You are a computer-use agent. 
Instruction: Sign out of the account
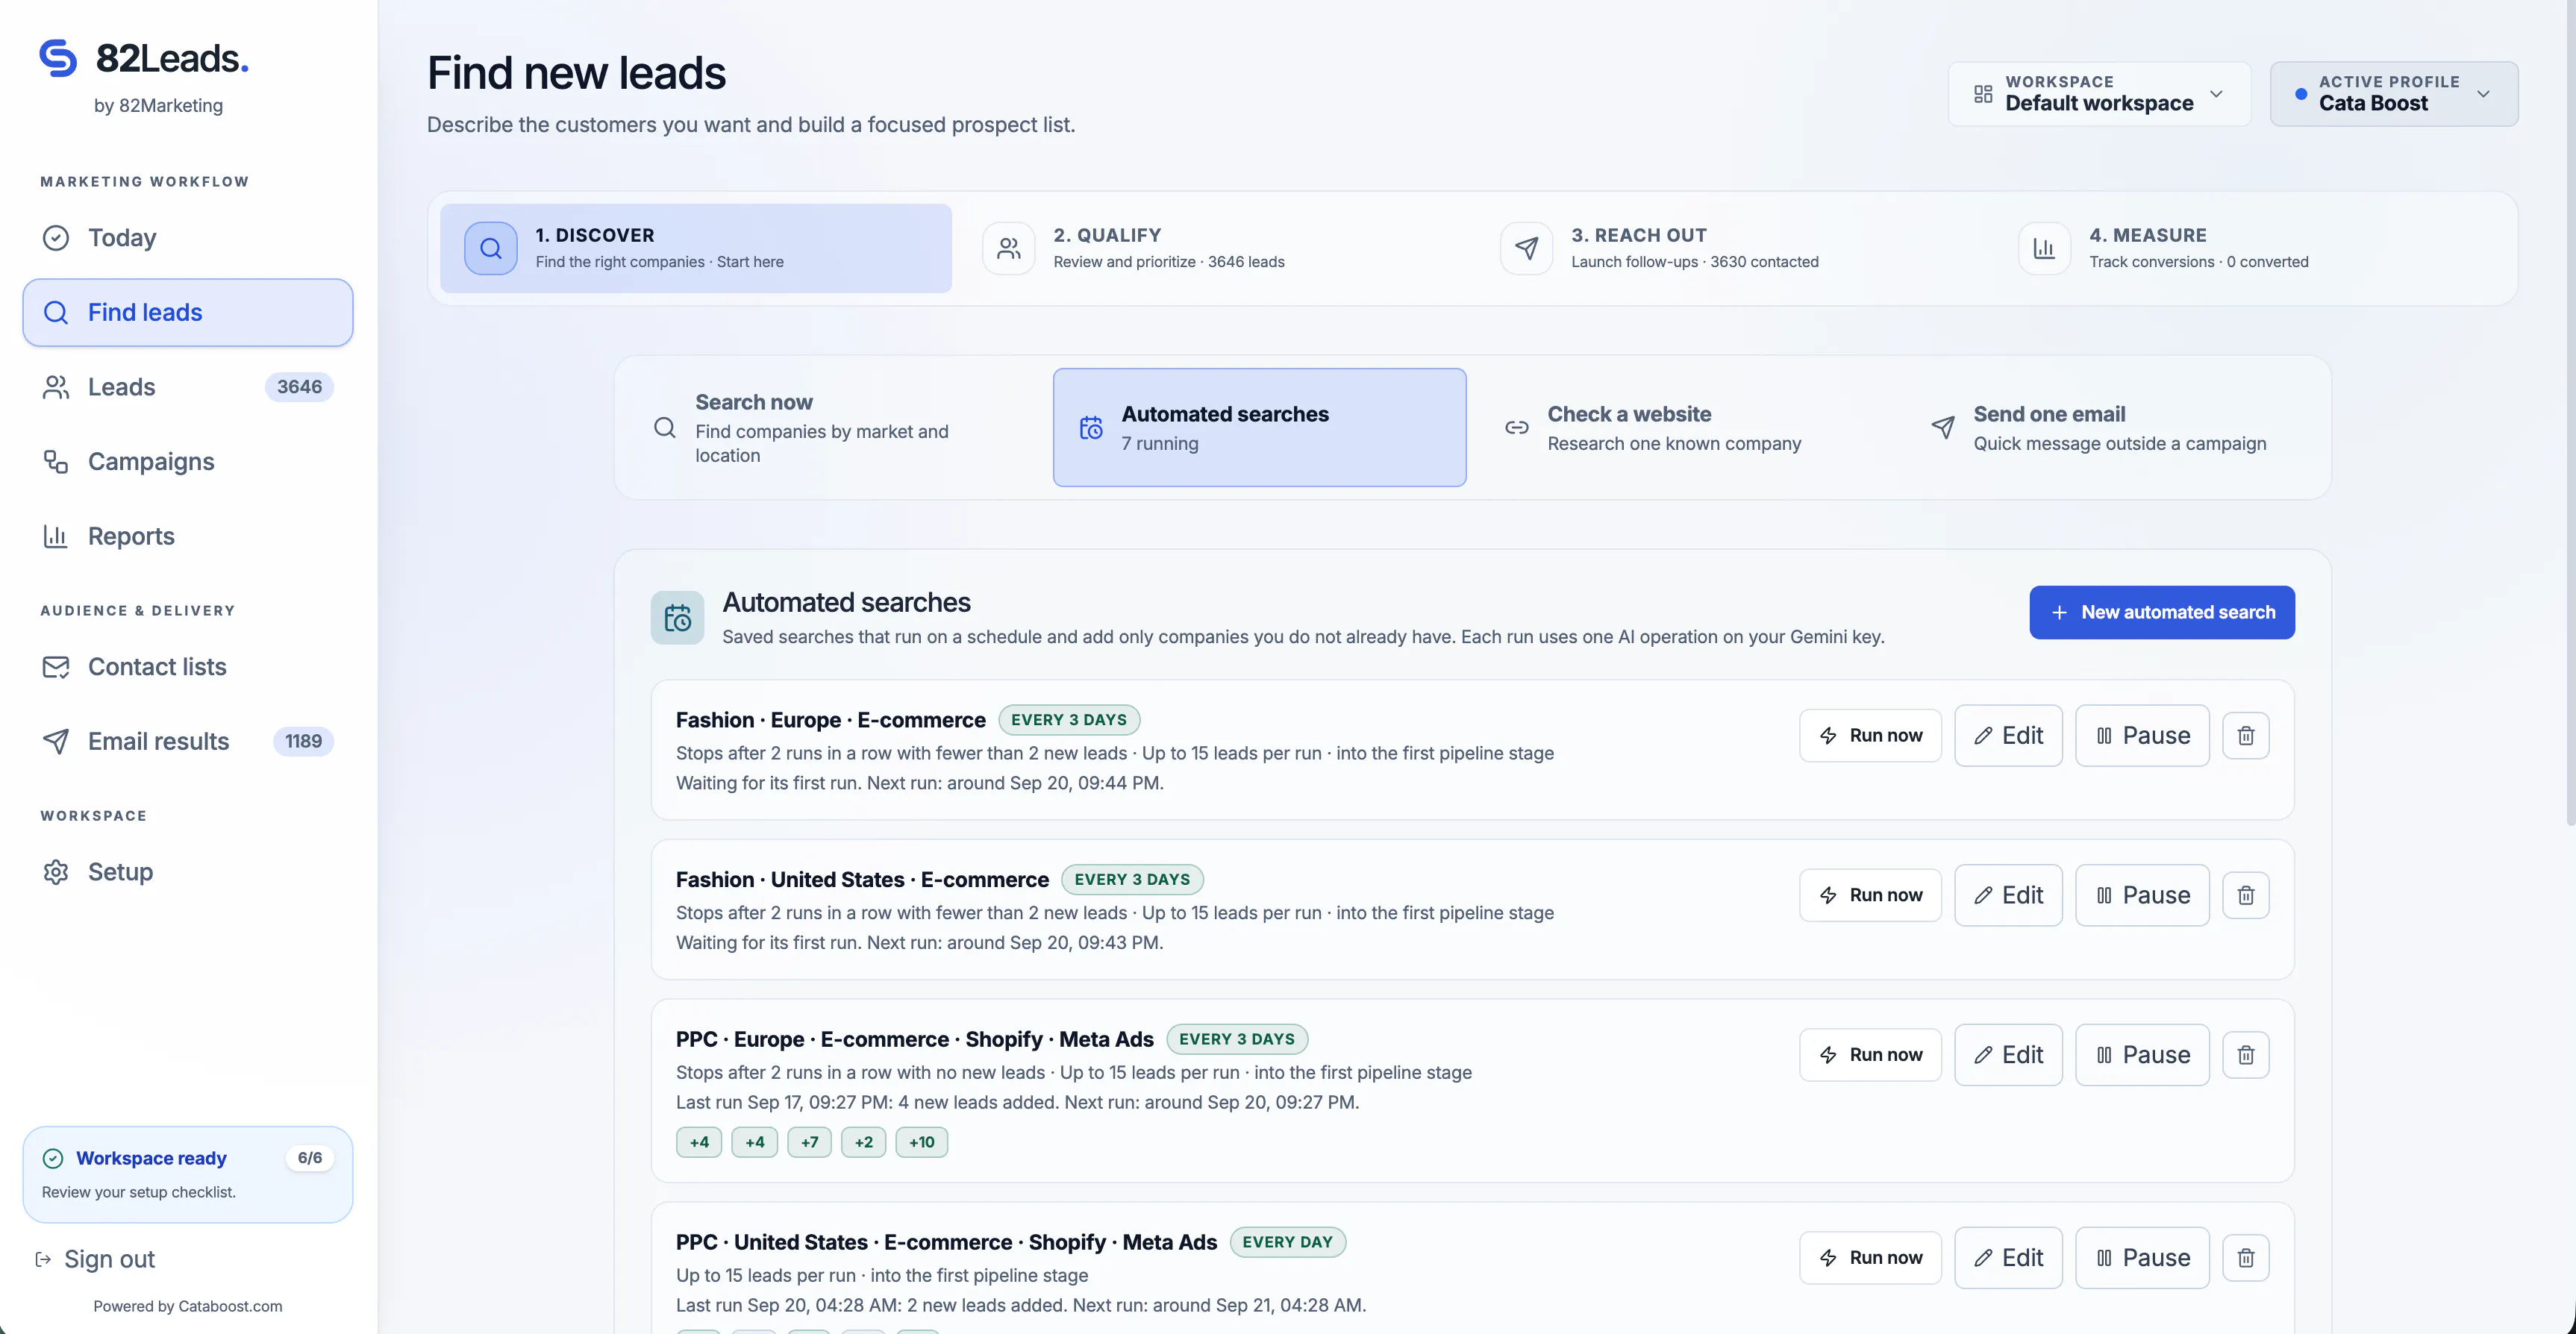click(x=96, y=1259)
